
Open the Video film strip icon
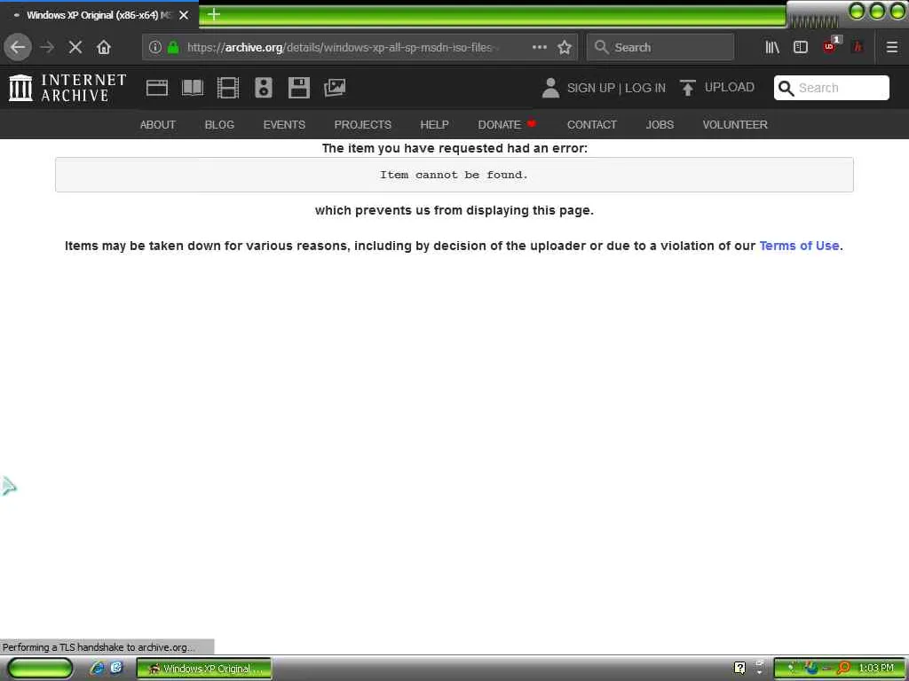tap(228, 88)
